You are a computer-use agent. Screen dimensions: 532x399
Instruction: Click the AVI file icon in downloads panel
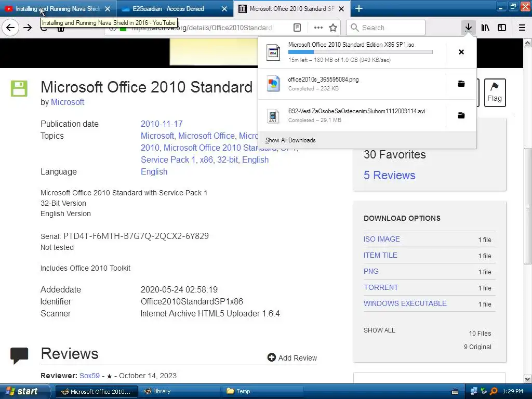point(273,116)
